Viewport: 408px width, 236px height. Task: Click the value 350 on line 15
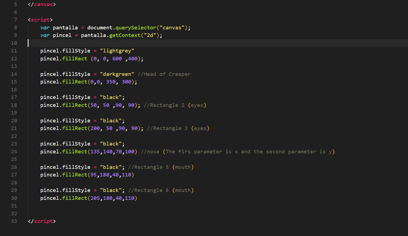(111, 82)
